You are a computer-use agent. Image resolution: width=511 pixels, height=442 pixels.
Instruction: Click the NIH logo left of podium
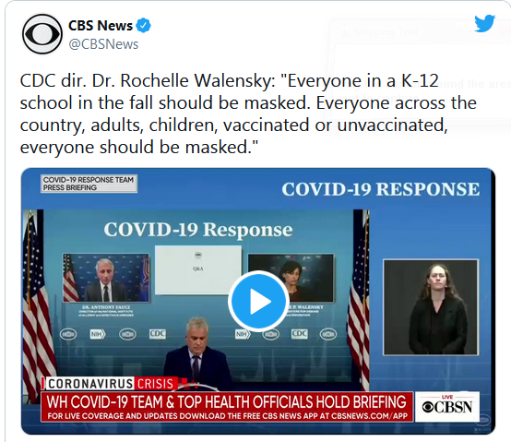tap(98, 334)
